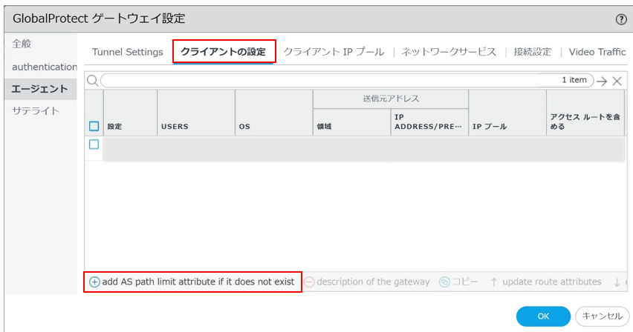This screenshot has height=332, width=633.
Task: Click the USERS column header
Action: (196, 113)
